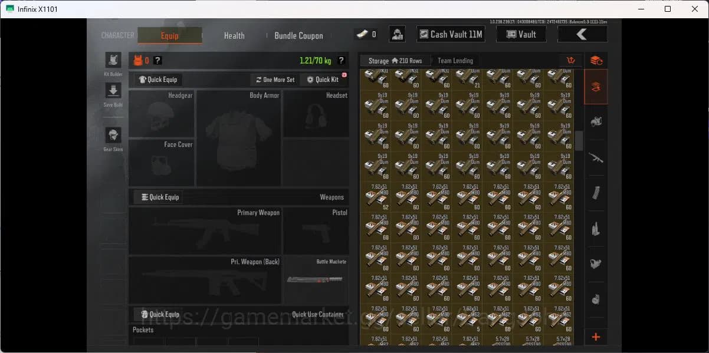Select the Pri. Weapon (Back) slot
Viewport: 709px width, 353px height.
[205, 280]
